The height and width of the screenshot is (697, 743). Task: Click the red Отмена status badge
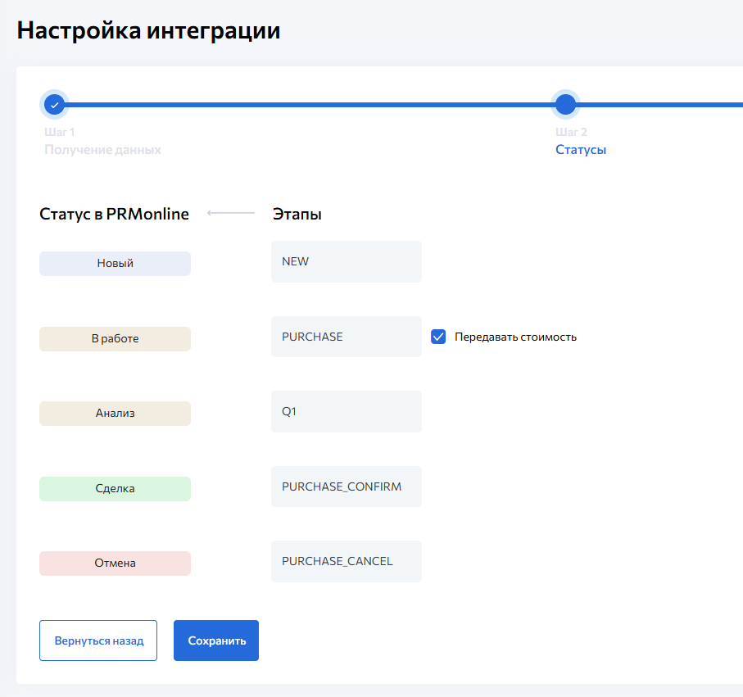(x=115, y=563)
